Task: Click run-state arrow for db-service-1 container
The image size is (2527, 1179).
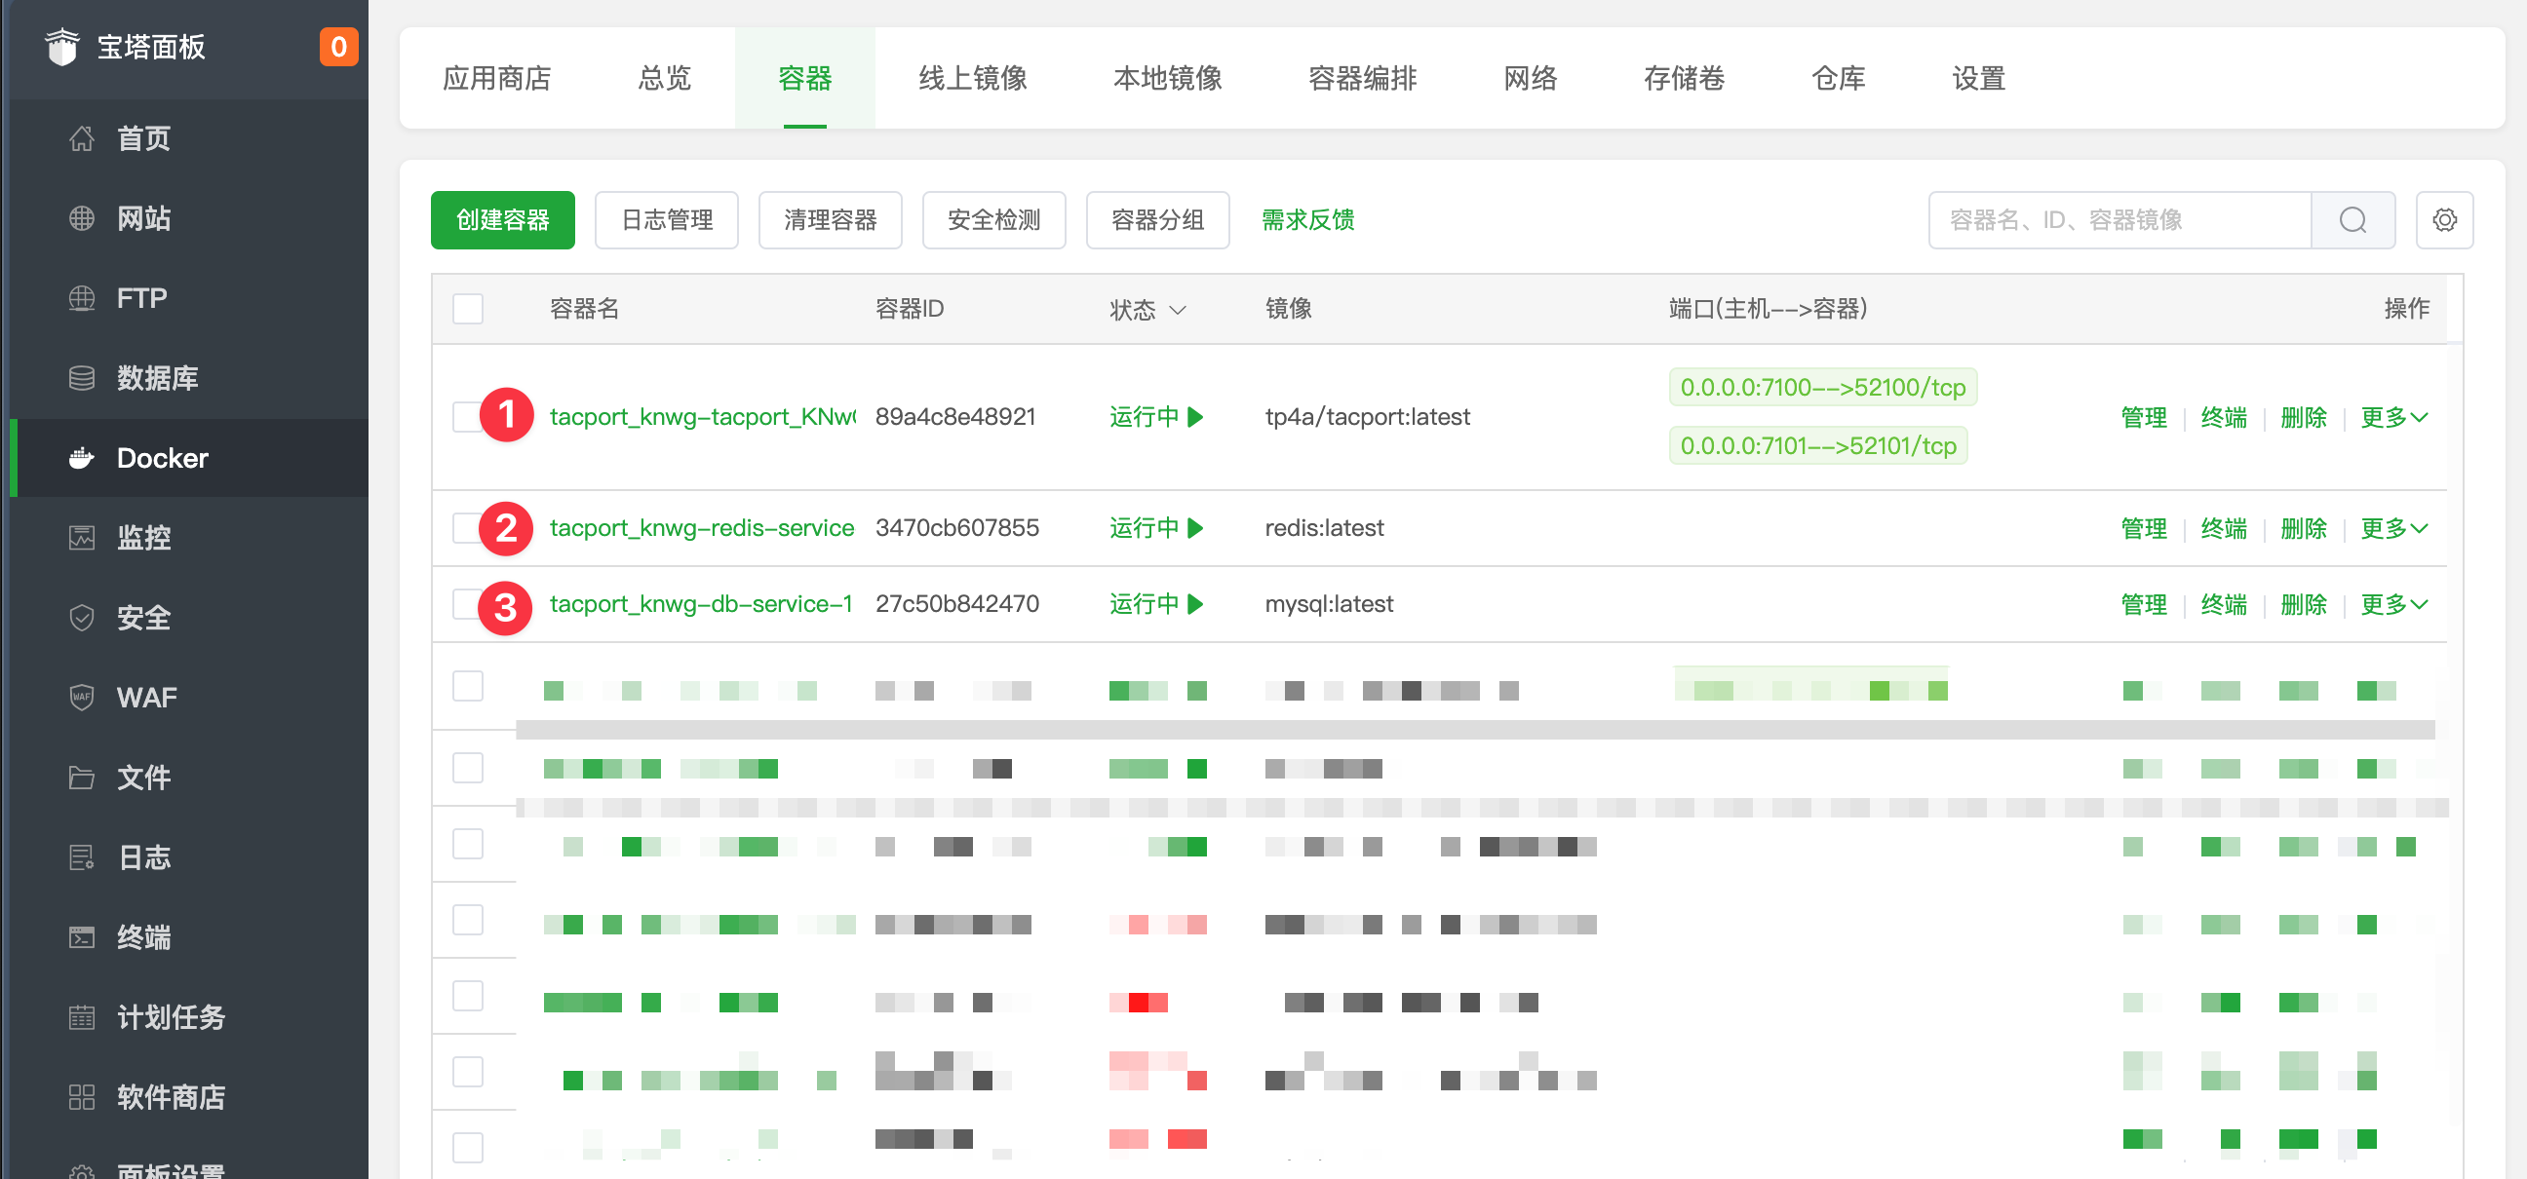Action: click(1196, 605)
